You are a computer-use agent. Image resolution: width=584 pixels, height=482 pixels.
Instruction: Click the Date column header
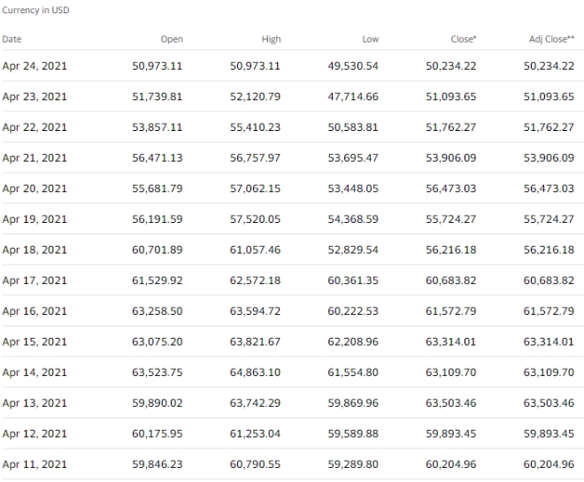click(12, 39)
